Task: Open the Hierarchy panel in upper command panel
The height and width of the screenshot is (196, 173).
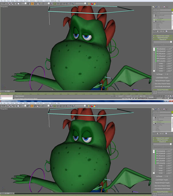Action: tap(159, 7)
